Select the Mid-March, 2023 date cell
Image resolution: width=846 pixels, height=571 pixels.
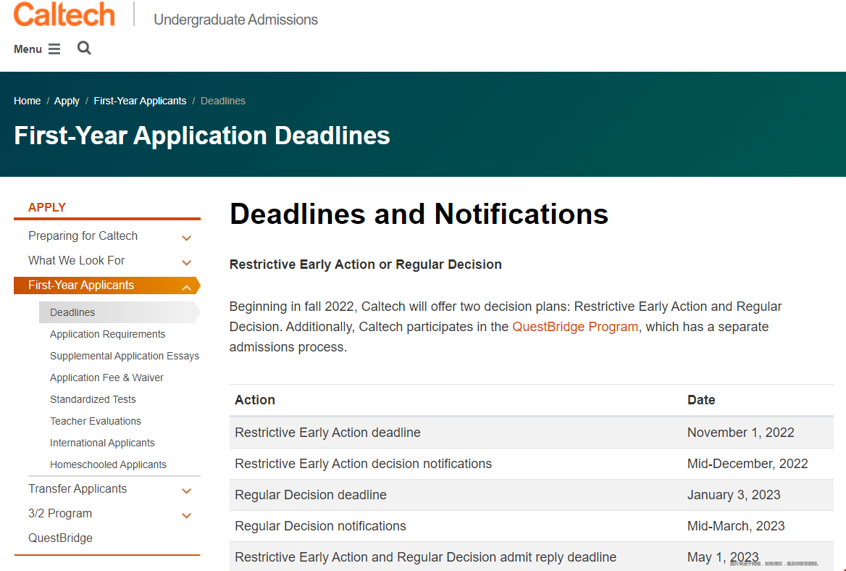[736, 526]
